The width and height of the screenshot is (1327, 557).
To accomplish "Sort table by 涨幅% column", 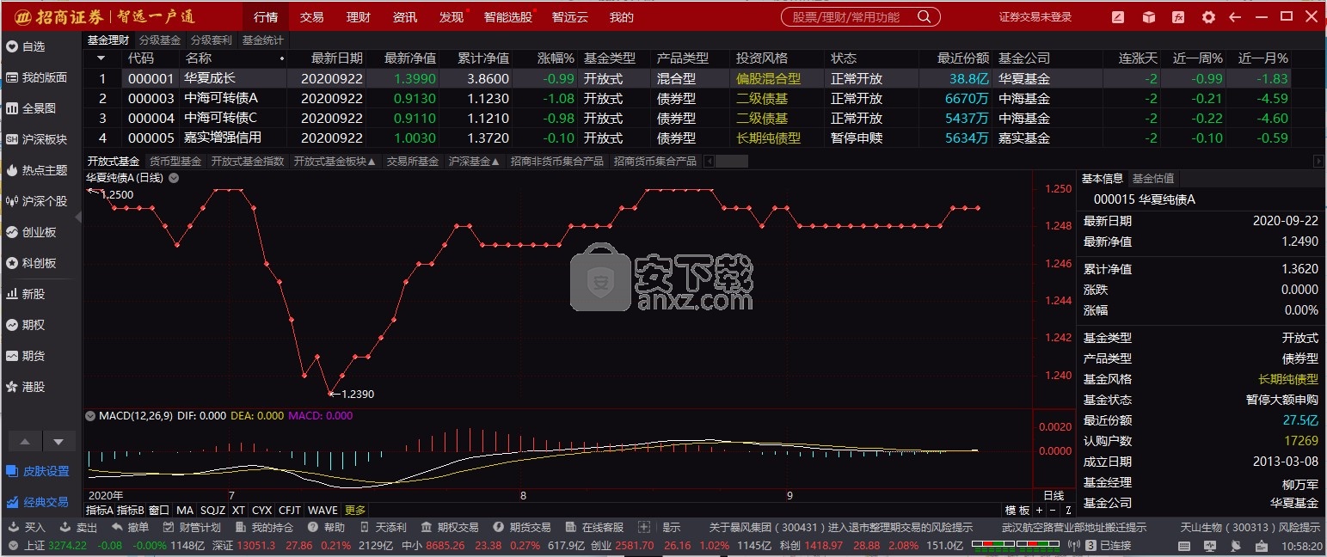I will tap(556, 58).
